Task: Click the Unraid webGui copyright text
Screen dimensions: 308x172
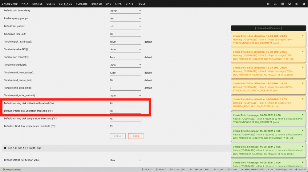Action: [267, 170]
